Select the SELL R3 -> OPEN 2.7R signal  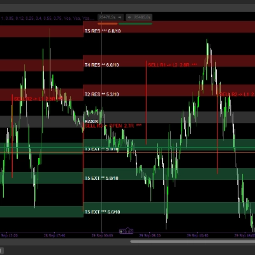tap(113, 126)
